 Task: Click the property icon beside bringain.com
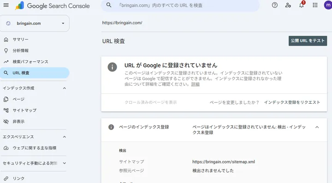(8, 23)
